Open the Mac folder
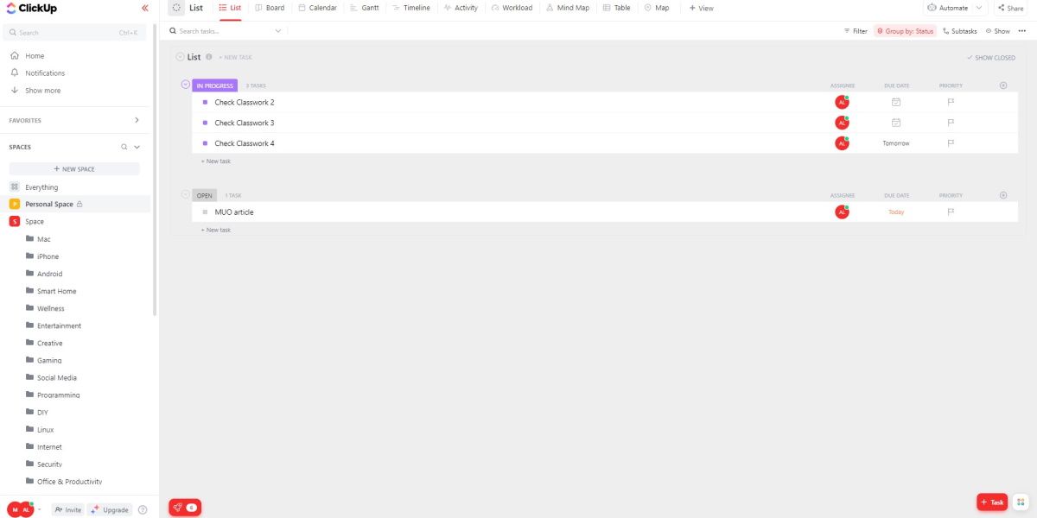Viewport: 1037px width, 518px height. coord(38,239)
